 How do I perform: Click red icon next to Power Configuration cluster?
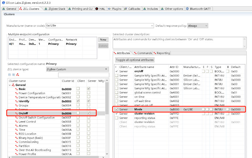point(16,93)
